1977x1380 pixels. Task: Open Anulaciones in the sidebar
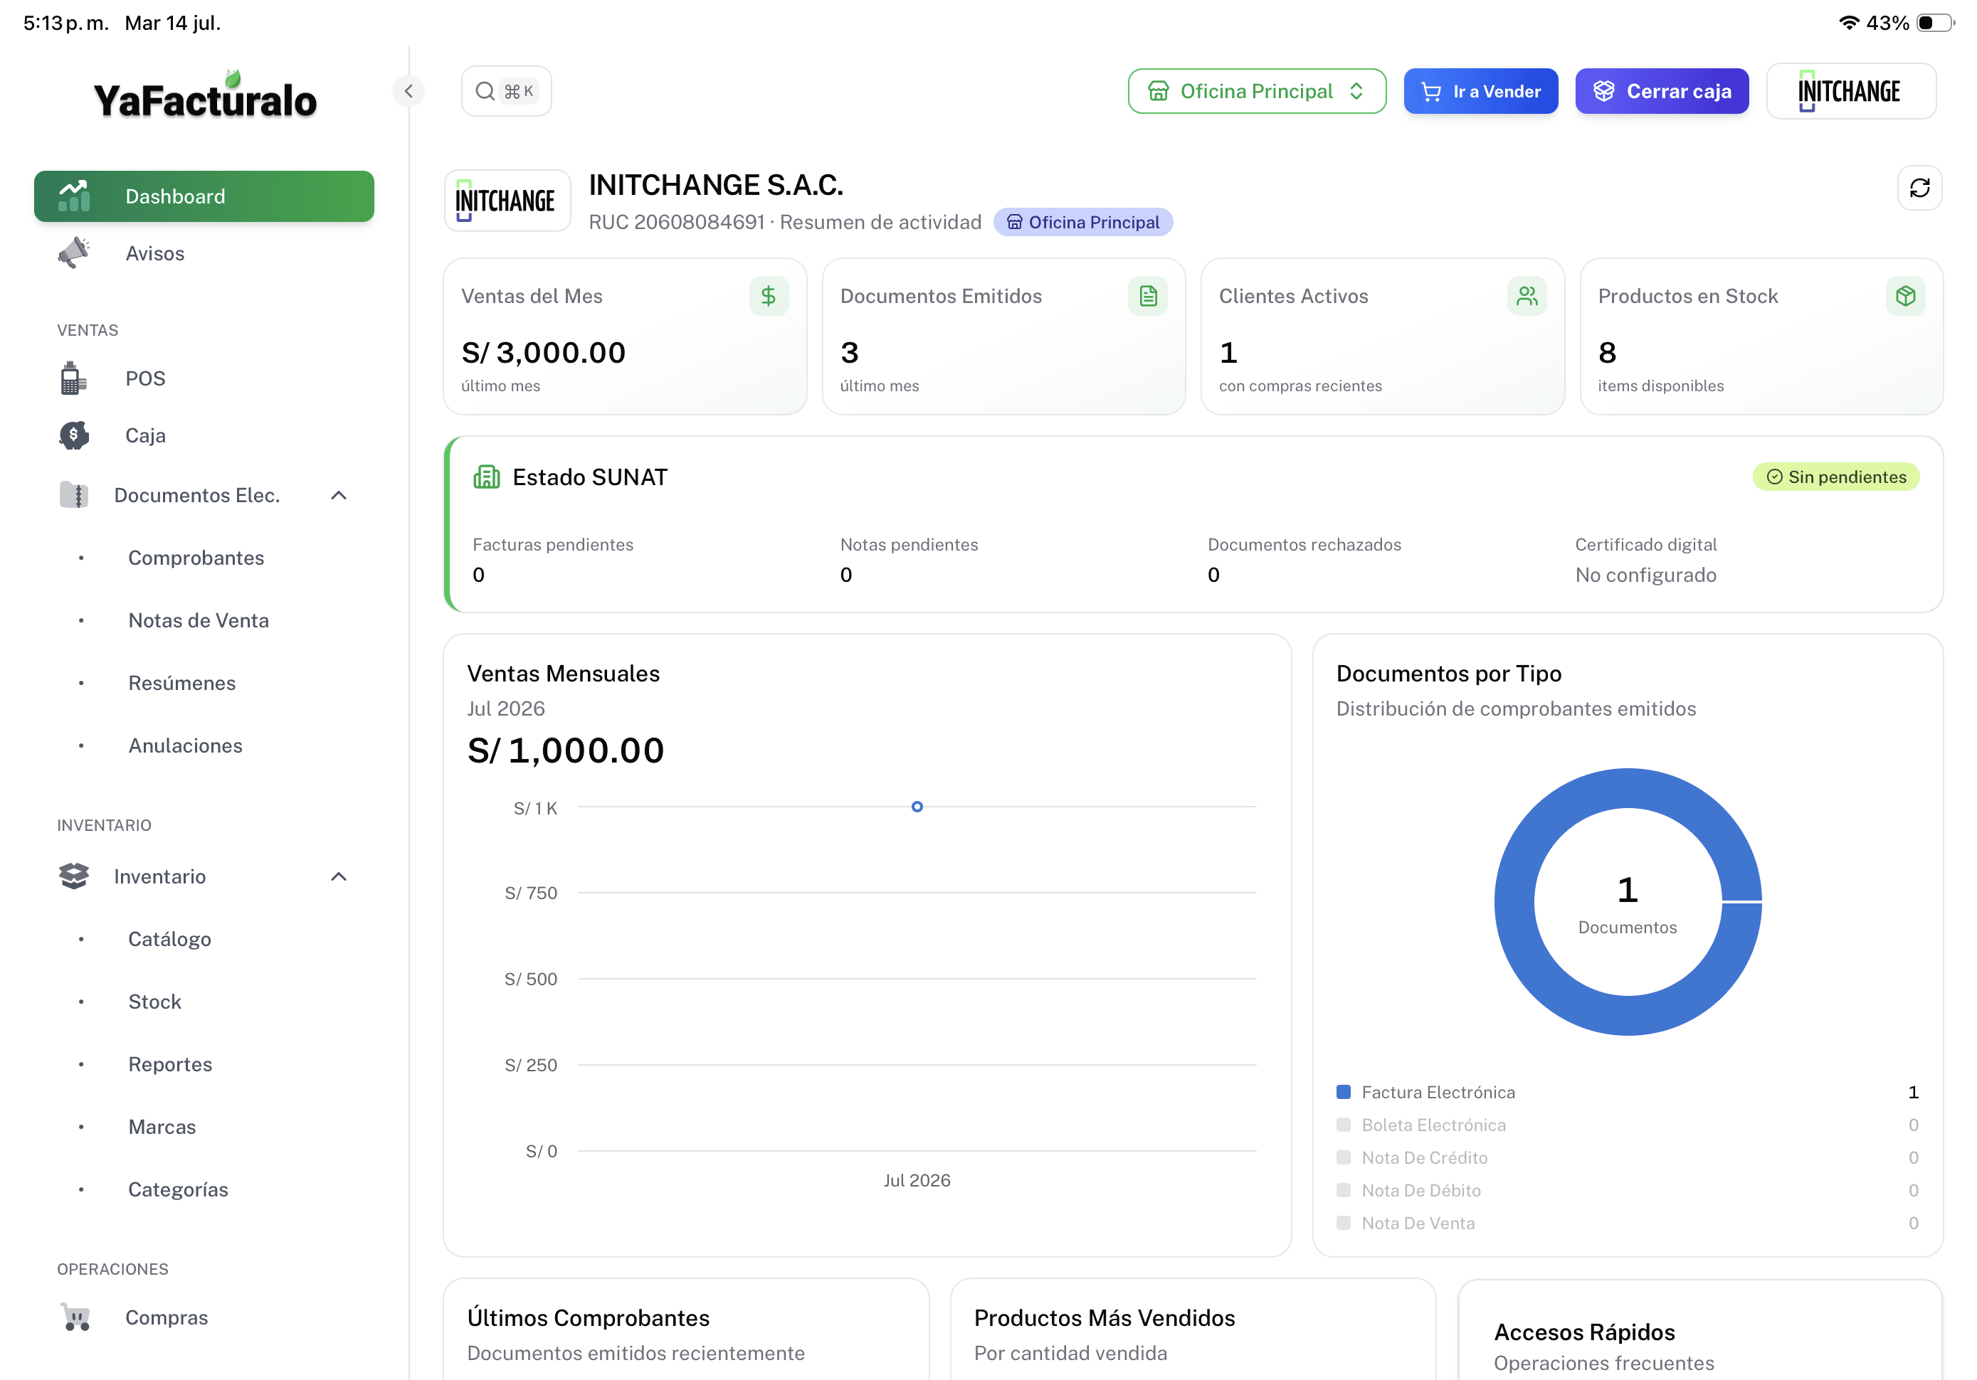[x=185, y=745]
